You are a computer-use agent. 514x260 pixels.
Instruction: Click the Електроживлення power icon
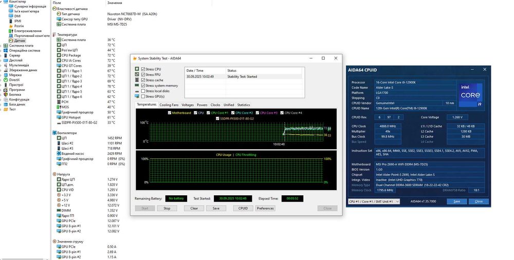[x=11, y=31]
